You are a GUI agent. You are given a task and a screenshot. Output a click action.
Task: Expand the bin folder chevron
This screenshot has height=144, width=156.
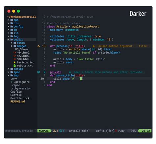(8, 23)
